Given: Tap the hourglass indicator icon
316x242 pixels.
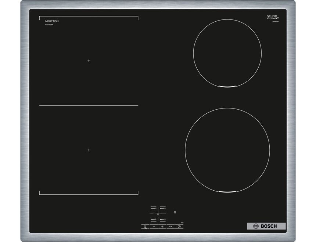Looking at the screenshot, I should coord(175,212).
